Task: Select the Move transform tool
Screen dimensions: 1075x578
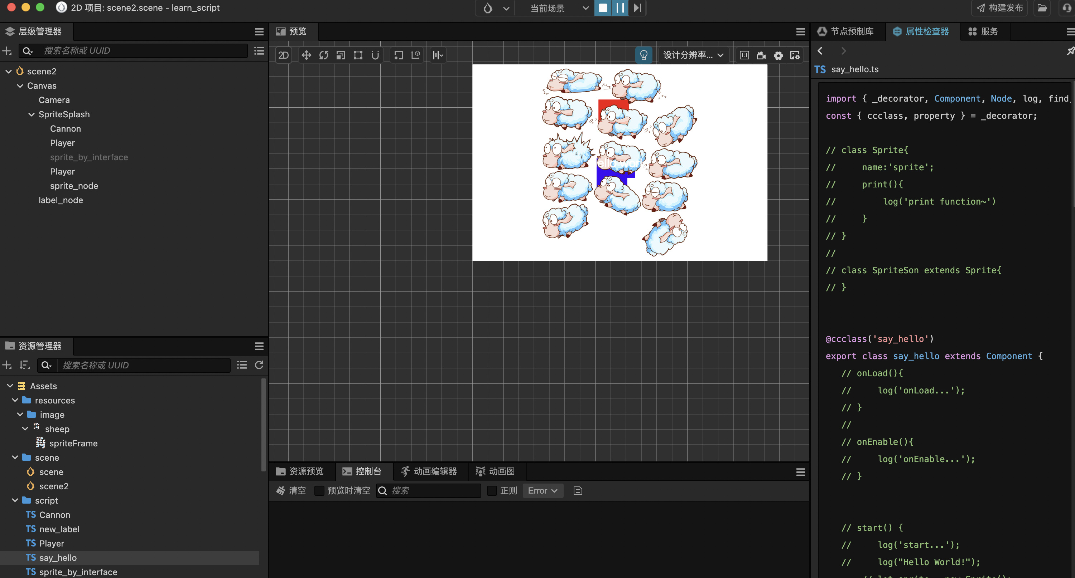Action: (306, 55)
